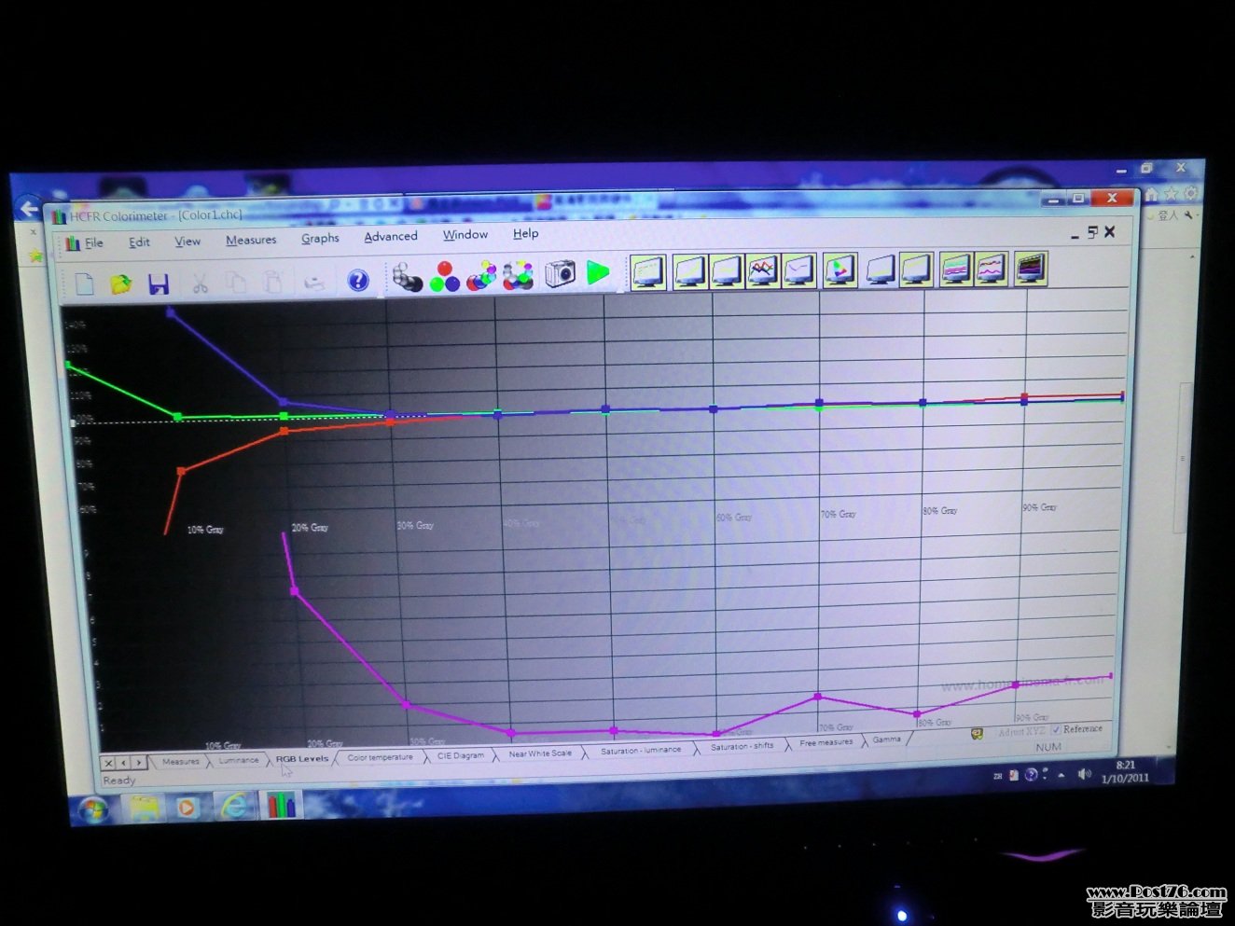Viewport: 1235px width, 926px height.
Task: Measure gray scale with the gray spheres icon
Action: coord(407,277)
